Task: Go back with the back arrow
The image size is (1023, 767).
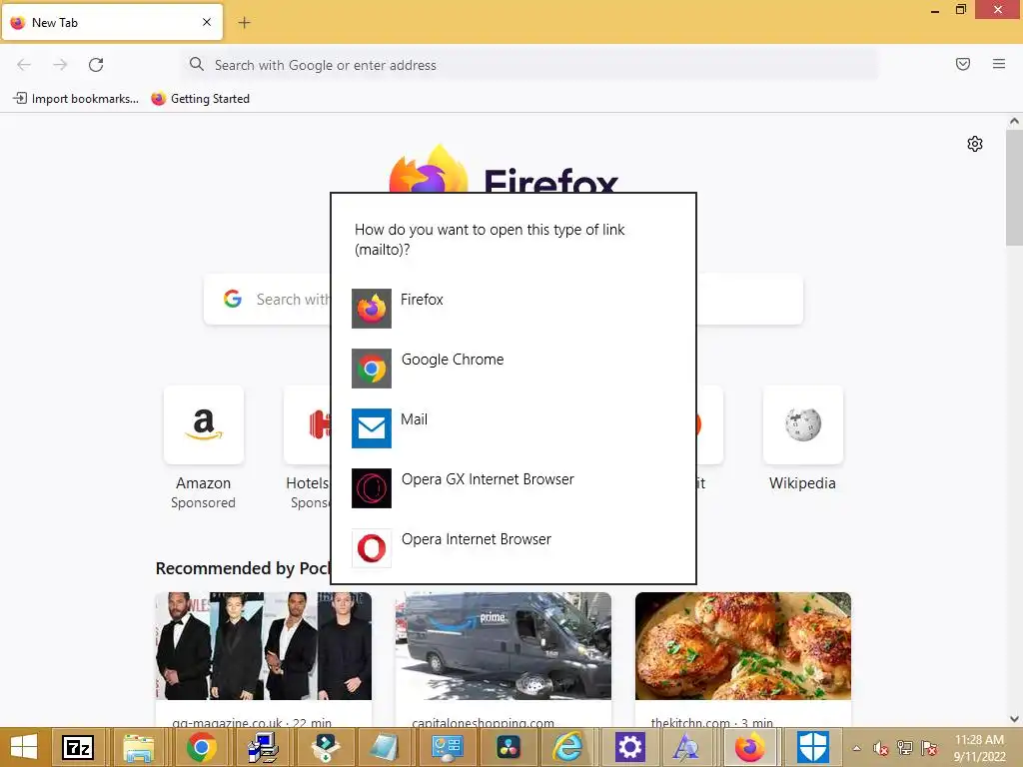Action: pos(24,65)
